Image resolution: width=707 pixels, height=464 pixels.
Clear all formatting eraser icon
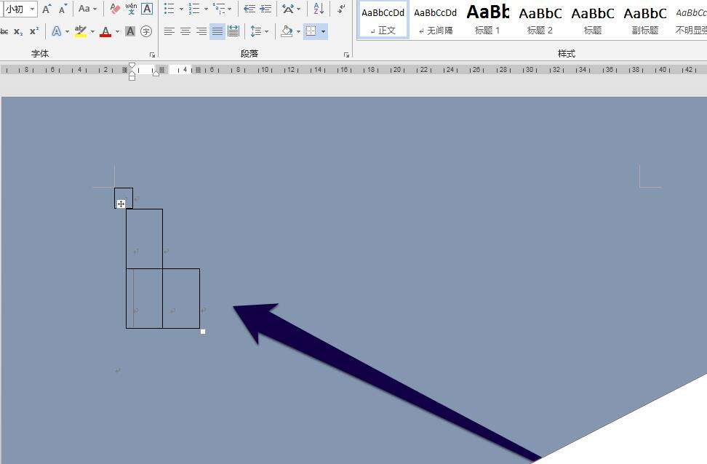pyautogui.click(x=115, y=9)
